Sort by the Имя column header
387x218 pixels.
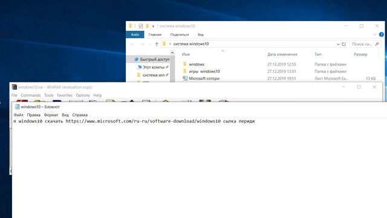click(x=186, y=54)
